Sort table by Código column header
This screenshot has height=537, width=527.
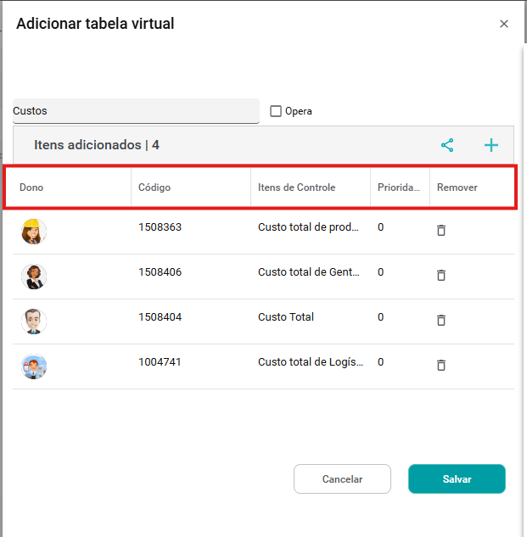click(154, 187)
